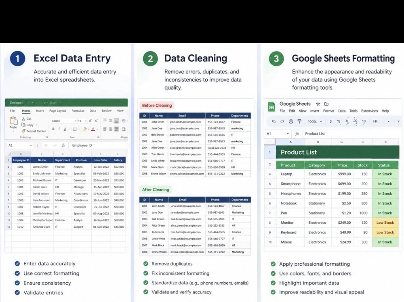404x302 pixels.
Task: Click the Borders icon in Excel
Action: [x=75, y=129]
